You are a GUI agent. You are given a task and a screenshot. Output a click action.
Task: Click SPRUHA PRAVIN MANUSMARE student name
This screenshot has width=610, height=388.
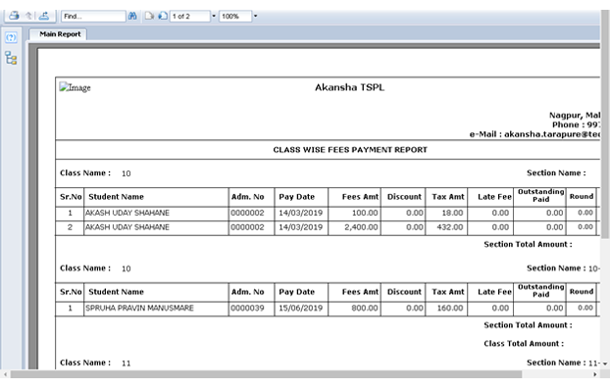139,308
